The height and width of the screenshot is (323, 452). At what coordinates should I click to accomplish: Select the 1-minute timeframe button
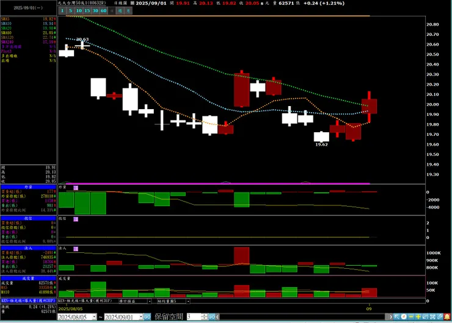coord(62,10)
